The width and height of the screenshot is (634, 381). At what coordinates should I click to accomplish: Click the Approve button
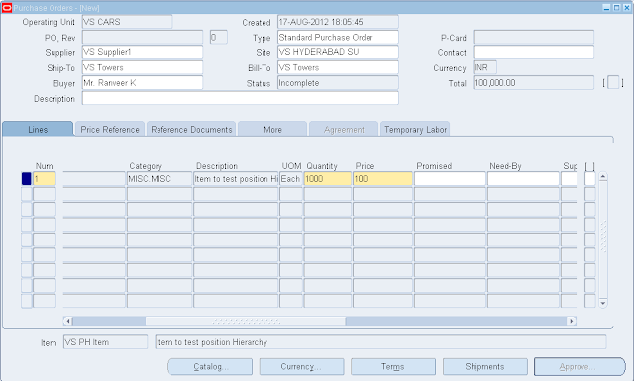pyautogui.click(x=580, y=366)
